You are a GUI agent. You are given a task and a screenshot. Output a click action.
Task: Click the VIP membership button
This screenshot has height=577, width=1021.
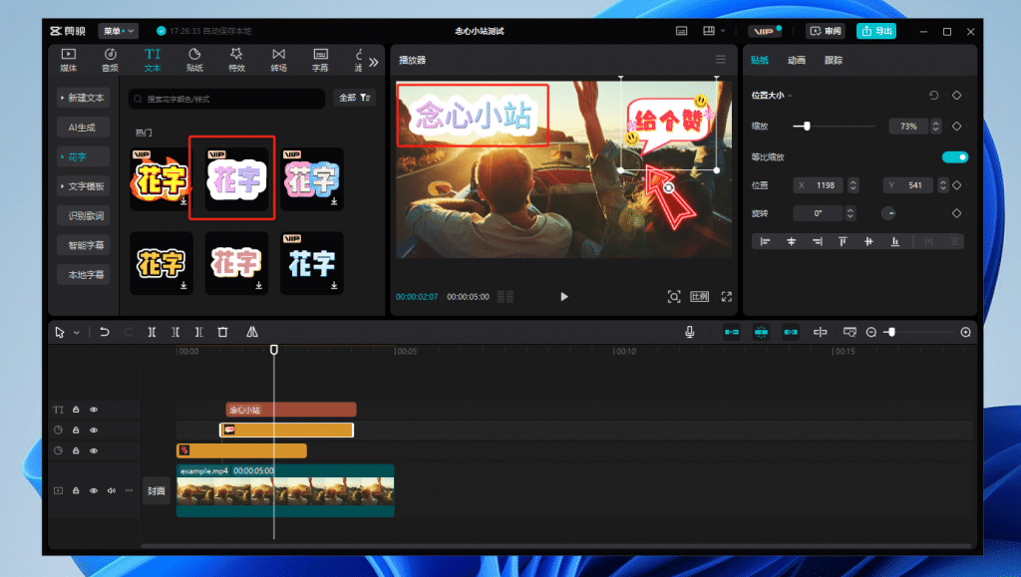point(765,31)
